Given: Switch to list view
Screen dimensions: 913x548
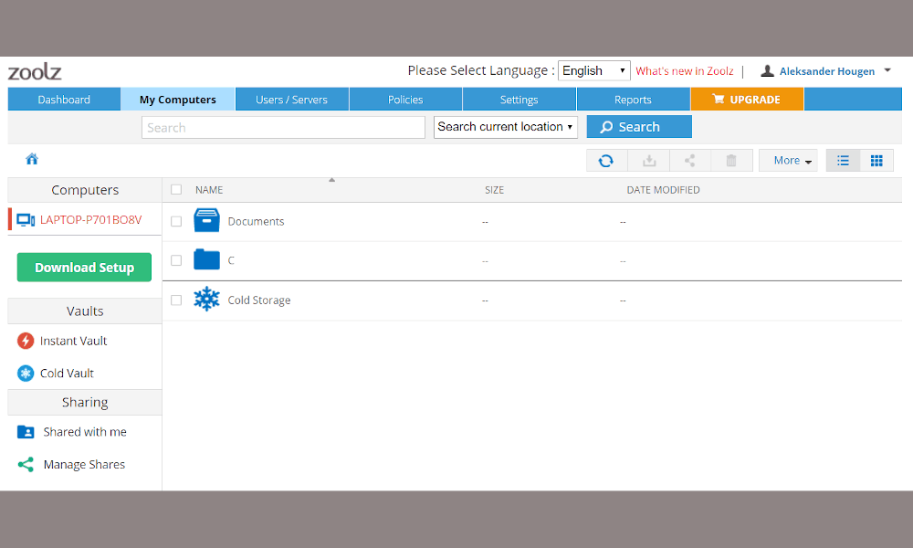Looking at the screenshot, I should 843,161.
